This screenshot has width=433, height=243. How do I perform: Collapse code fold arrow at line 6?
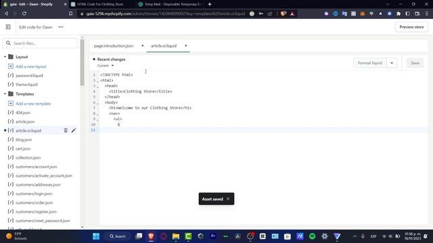point(97,103)
